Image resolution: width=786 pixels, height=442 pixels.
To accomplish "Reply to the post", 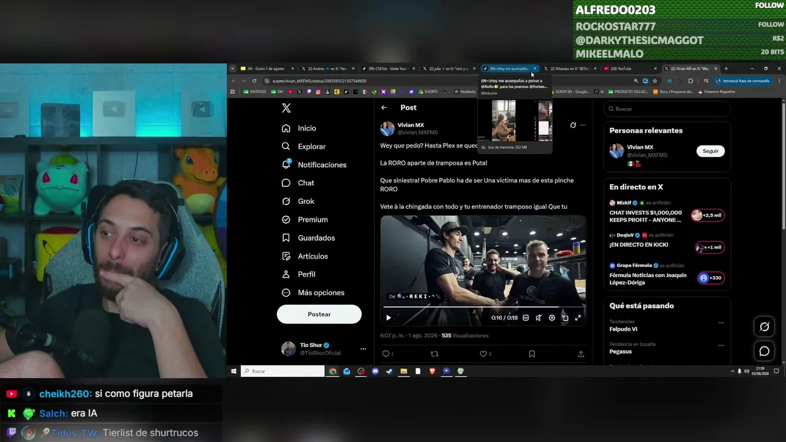I will point(386,354).
